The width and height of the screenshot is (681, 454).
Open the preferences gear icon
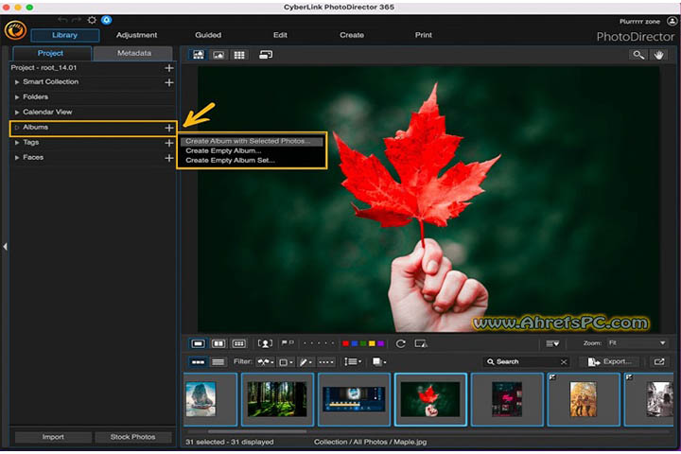[x=92, y=20]
